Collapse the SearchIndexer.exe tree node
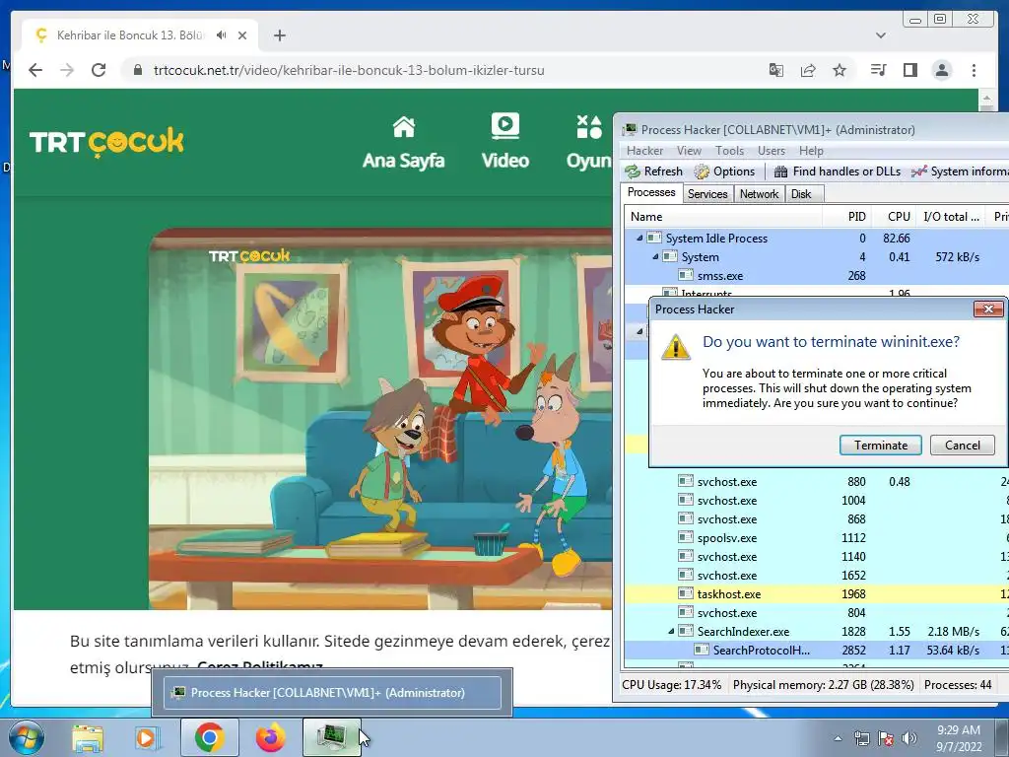 coord(670,632)
